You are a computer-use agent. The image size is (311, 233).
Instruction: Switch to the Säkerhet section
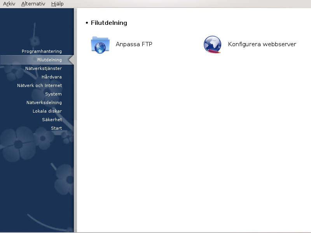click(52, 120)
